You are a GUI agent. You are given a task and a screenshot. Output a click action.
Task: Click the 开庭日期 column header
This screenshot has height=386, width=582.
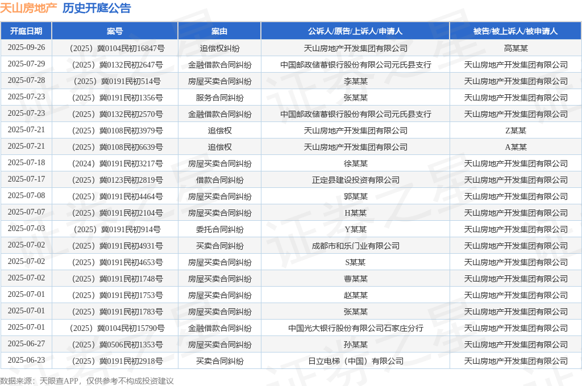point(26,31)
